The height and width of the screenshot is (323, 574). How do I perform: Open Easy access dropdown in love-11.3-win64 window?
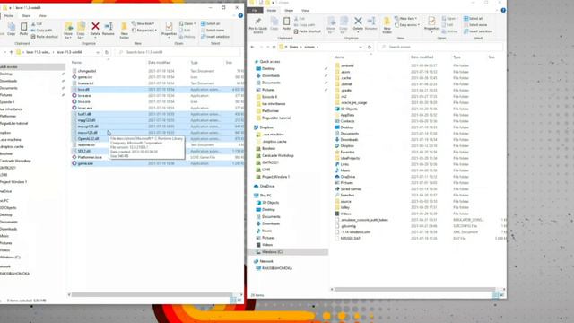pos(144,31)
